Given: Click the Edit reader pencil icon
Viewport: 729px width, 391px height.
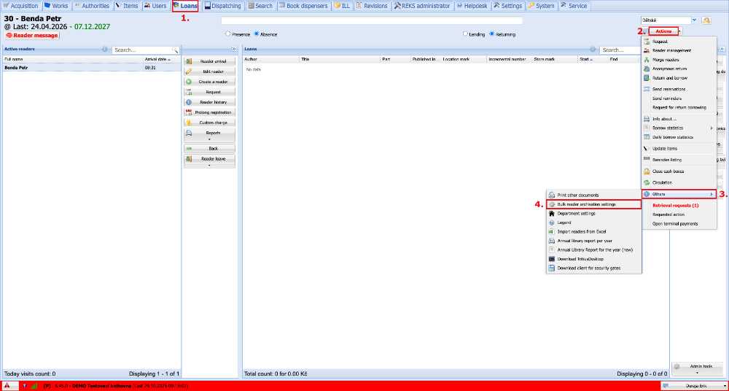Looking at the screenshot, I should pos(189,71).
